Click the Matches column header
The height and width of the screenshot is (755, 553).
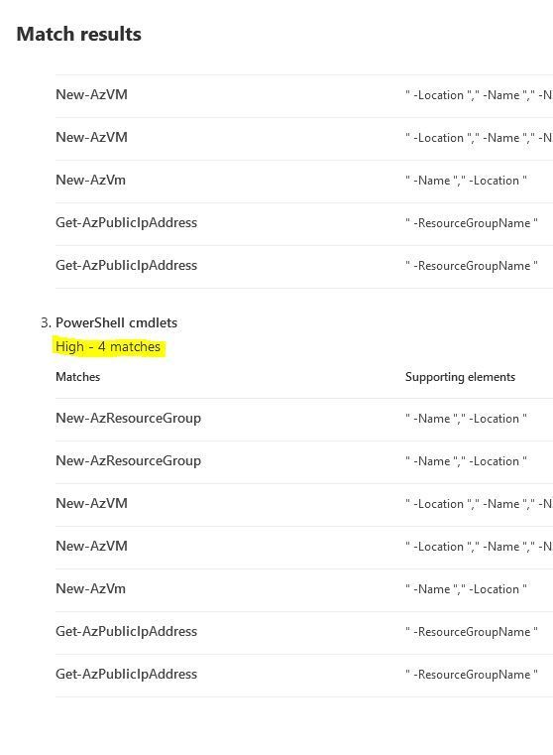(78, 377)
